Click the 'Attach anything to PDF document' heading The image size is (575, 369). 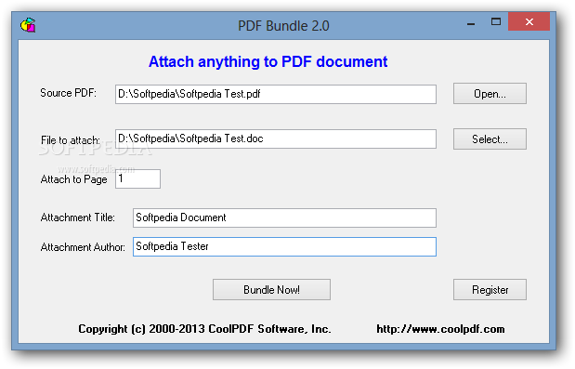(268, 61)
